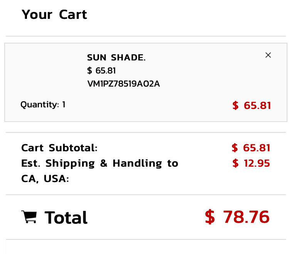
Task: Click the dollar sign of the grand total
Action: [x=210, y=217]
